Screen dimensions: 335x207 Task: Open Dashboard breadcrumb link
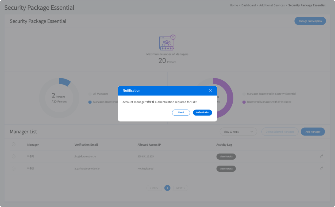coord(248,5)
